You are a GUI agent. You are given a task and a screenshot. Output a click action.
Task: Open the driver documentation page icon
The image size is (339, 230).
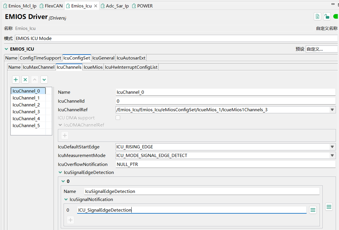click(x=317, y=17)
